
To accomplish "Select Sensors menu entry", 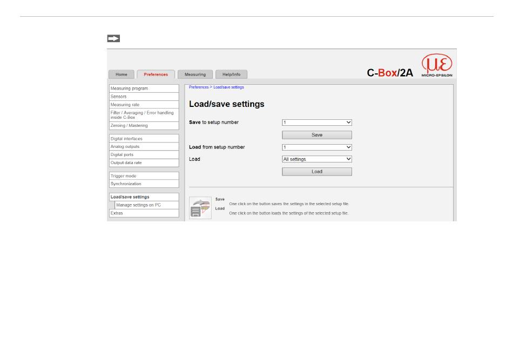I will (x=144, y=97).
